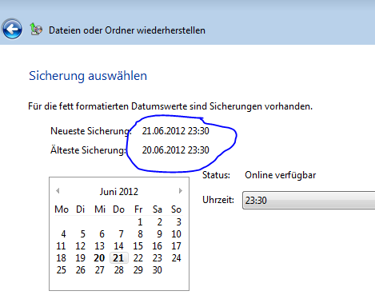Select day 14 in calendar
The height and width of the screenshot is (299, 375).
[x=118, y=246]
